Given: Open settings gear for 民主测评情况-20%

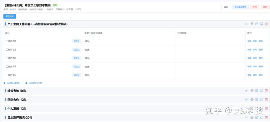Looking at the screenshot, I should [252, 117].
